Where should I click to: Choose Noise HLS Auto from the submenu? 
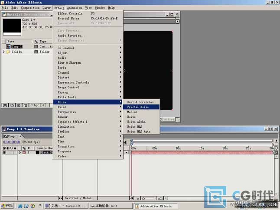(141, 132)
